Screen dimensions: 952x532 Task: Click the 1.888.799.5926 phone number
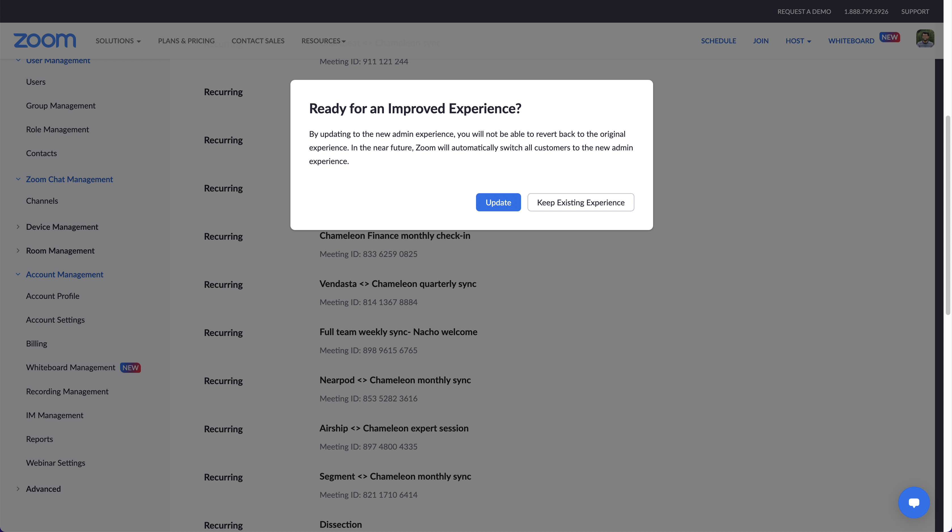[x=866, y=11]
